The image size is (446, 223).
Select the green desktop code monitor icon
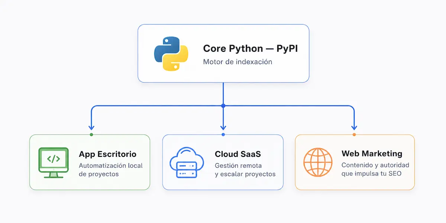[x=54, y=162]
